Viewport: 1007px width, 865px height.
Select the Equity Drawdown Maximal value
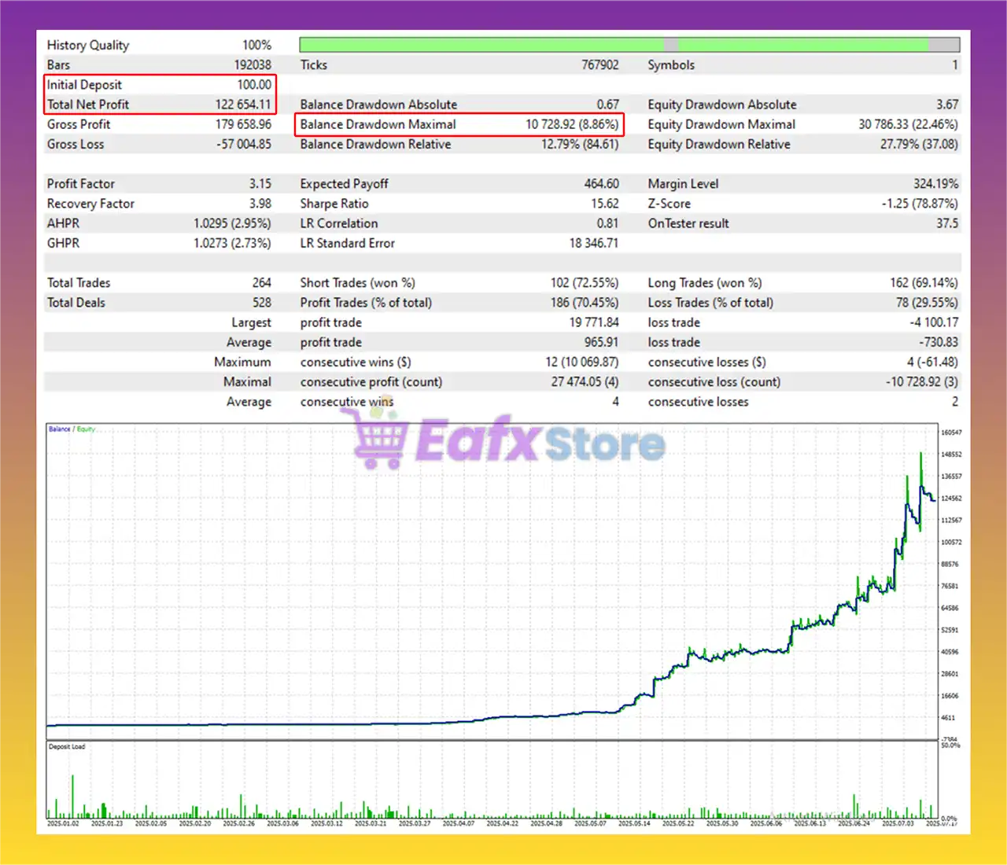coord(908,124)
